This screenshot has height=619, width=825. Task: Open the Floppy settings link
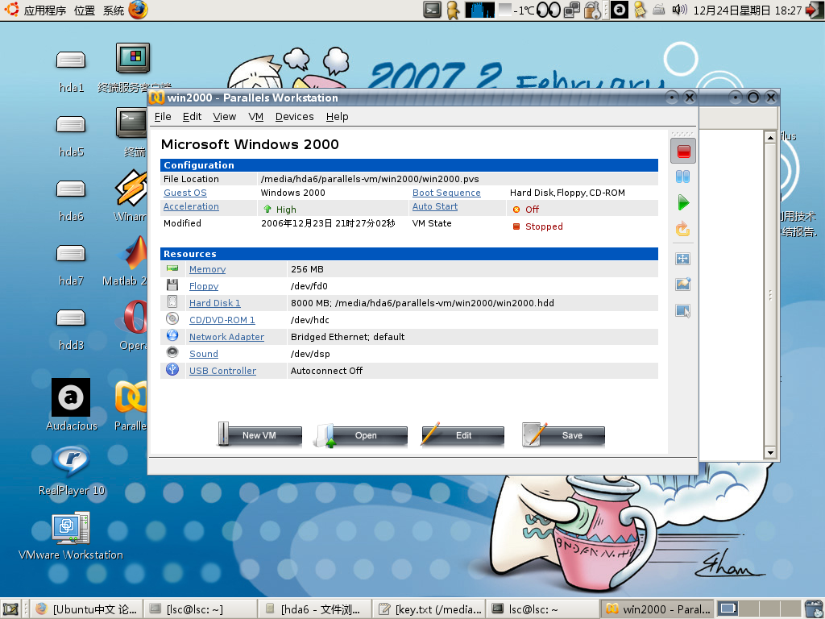point(204,286)
